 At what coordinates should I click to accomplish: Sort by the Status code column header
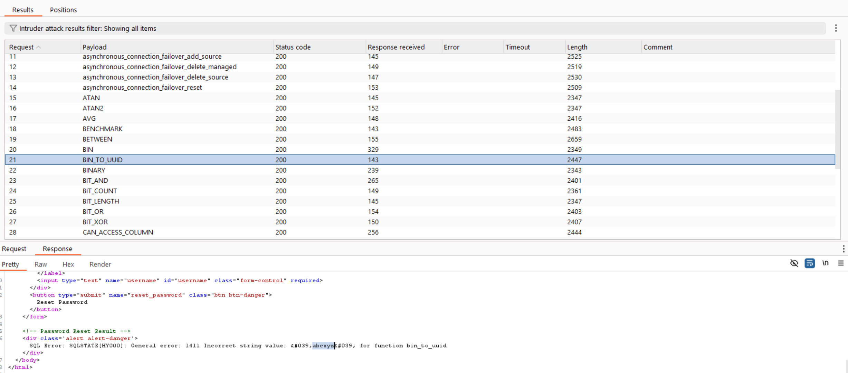pyautogui.click(x=320, y=47)
